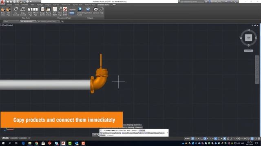Select the Edit Pipe tool

[x=8, y=11]
